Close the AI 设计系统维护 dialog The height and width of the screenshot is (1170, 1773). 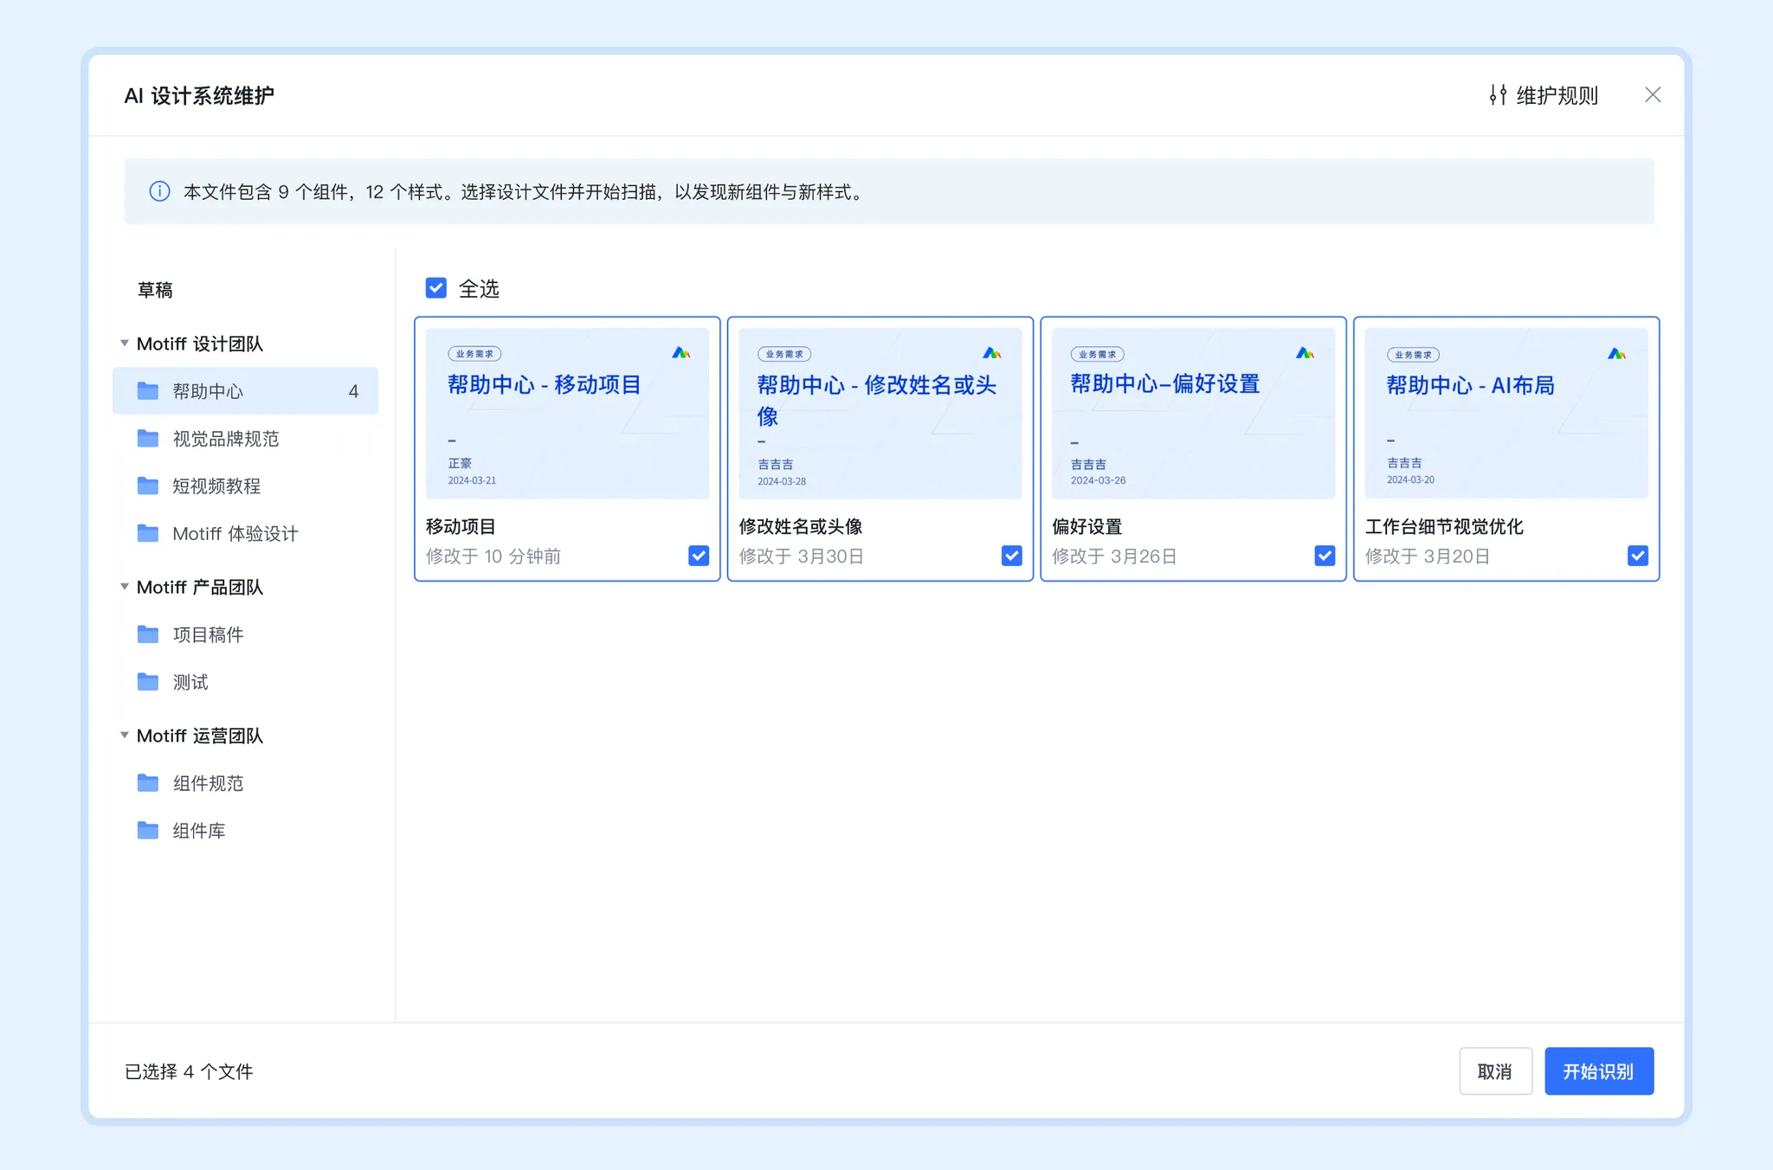pyautogui.click(x=1653, y=95)
